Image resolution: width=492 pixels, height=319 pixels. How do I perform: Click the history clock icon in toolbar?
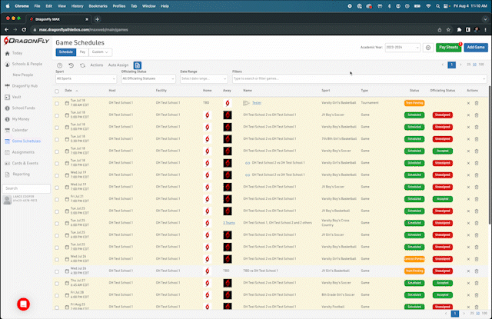71,65
